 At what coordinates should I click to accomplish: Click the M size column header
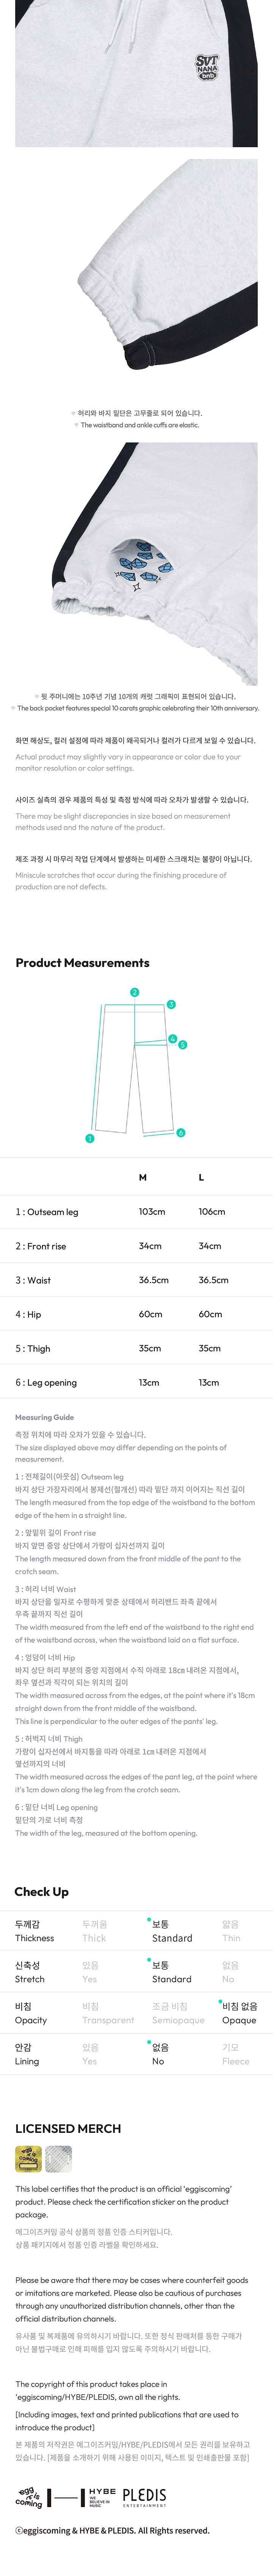[x=143, y=1177]
